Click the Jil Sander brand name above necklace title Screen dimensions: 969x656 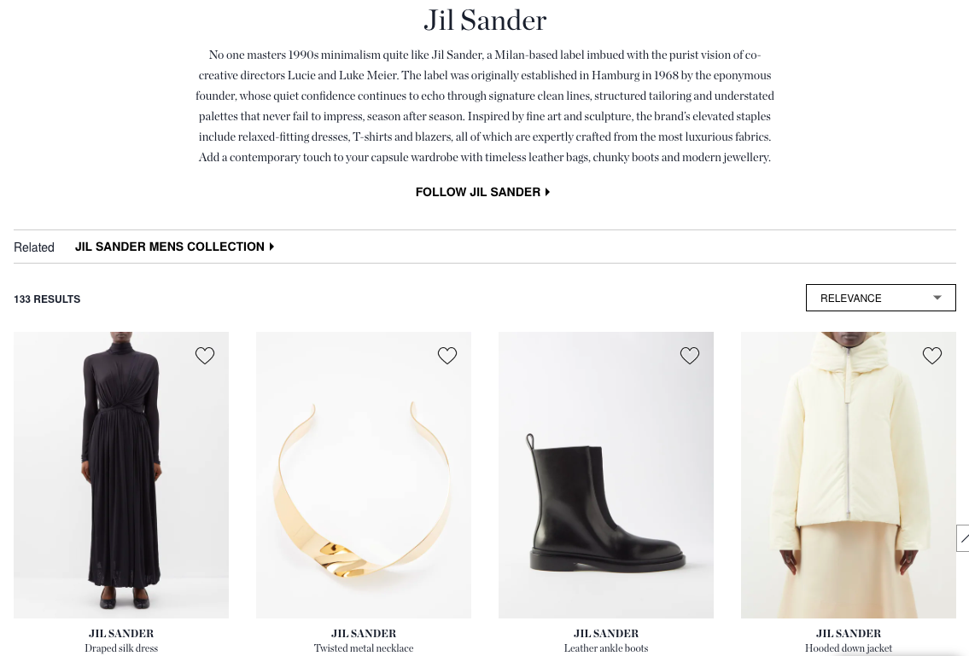pos(364,633)
